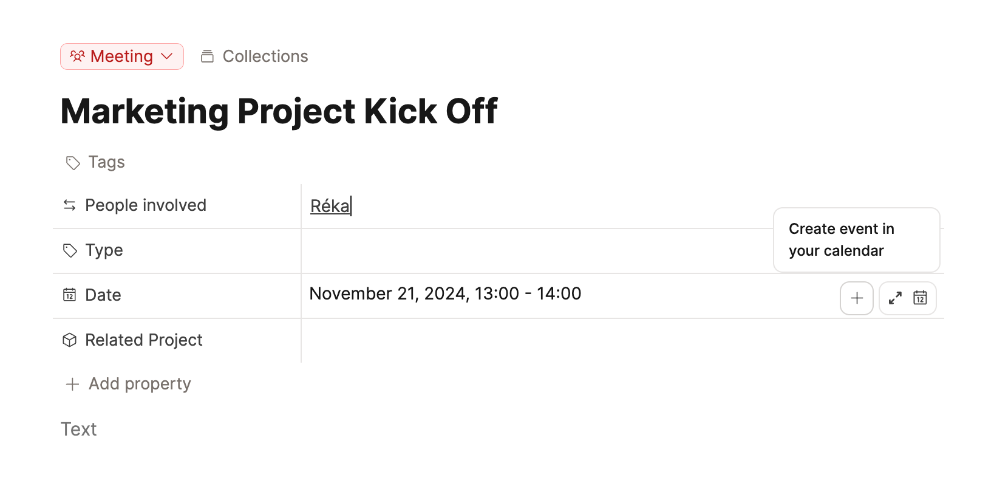
Task: Open the Meeting type dropdown chevron
Action: [166, 56]
